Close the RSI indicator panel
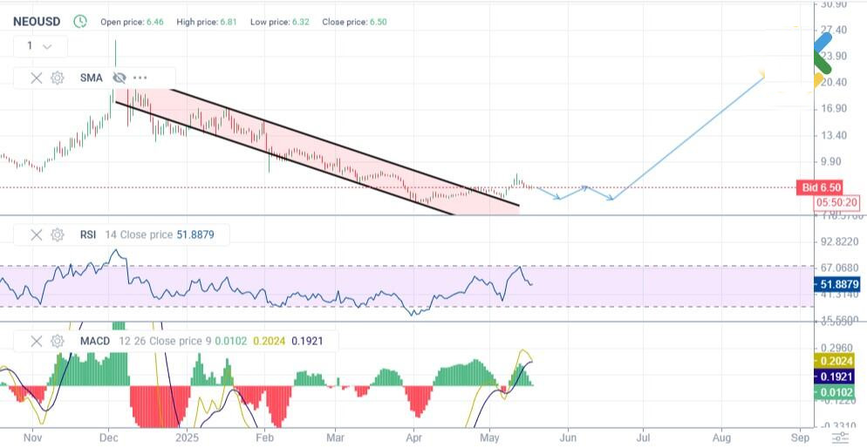 coord(36,234)
